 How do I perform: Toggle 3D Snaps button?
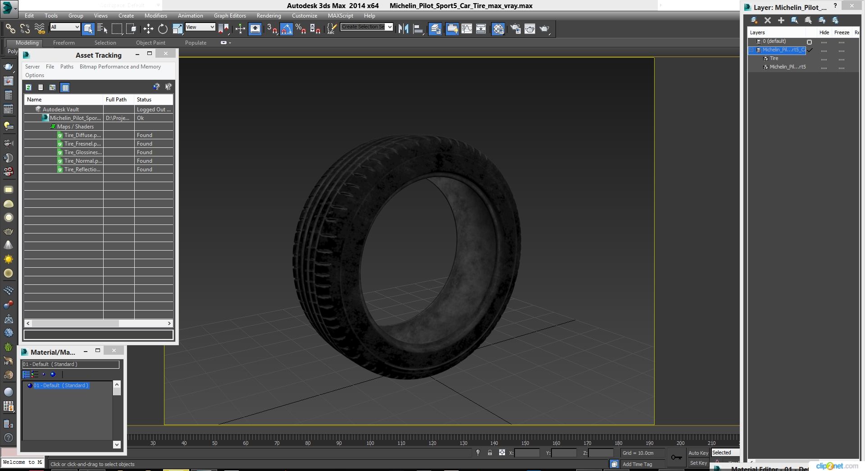(x=272, y=29)
